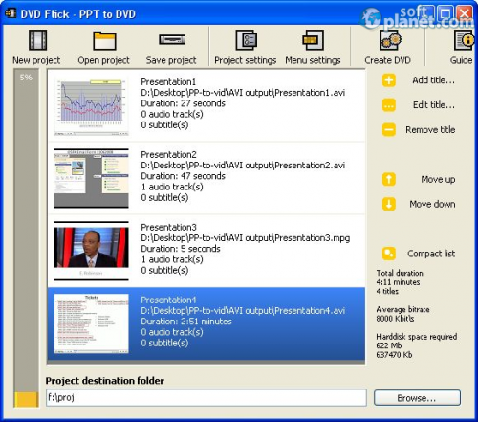This screenshot has height=422, width=478.
Task: Click the Duration: 5 seconds text
Action: tap(181, 249)
